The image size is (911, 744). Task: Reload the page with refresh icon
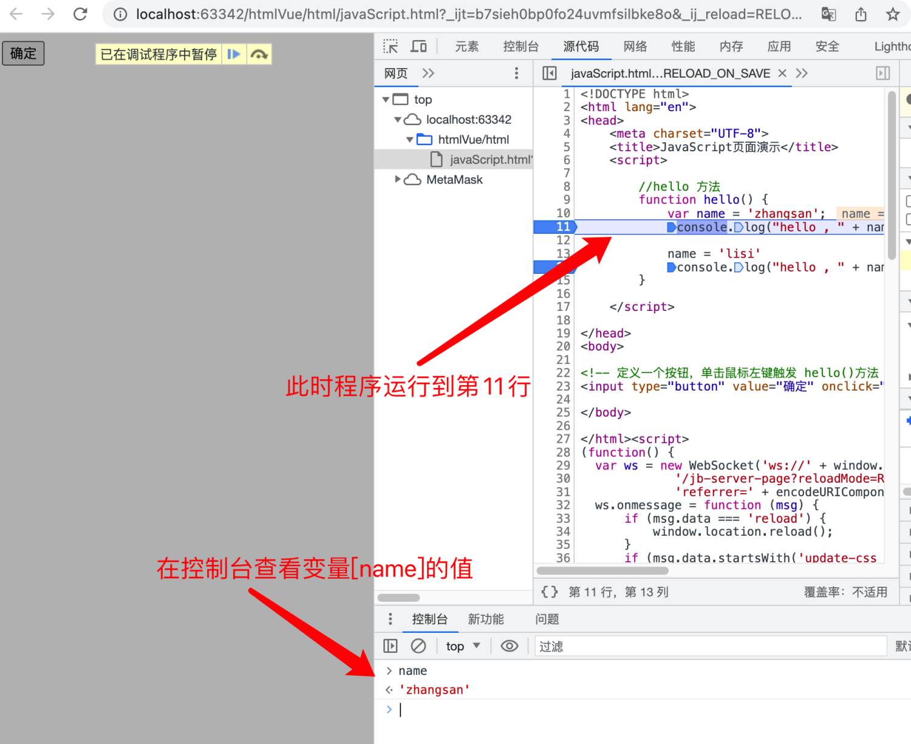pyautogui.click(x=80, y=14)
